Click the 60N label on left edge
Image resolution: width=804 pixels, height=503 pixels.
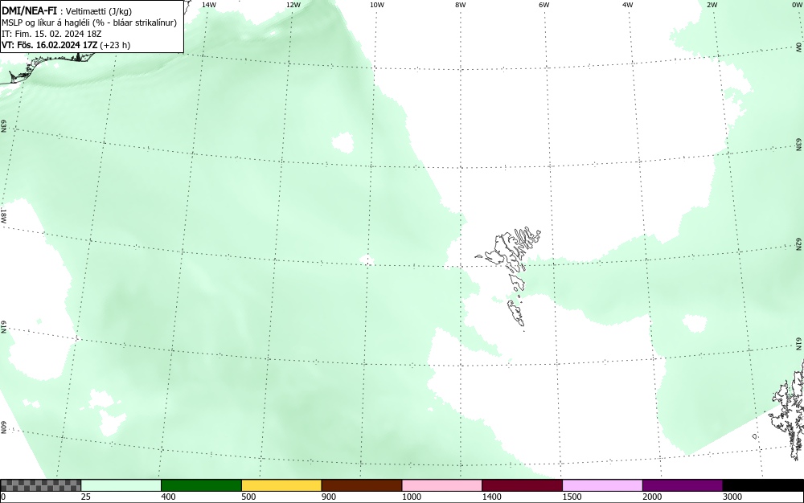3,427
